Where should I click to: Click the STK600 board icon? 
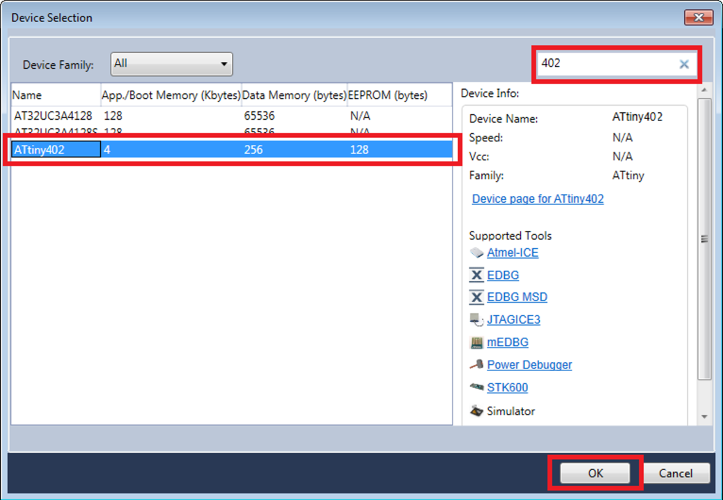click(x=476, y=387)
